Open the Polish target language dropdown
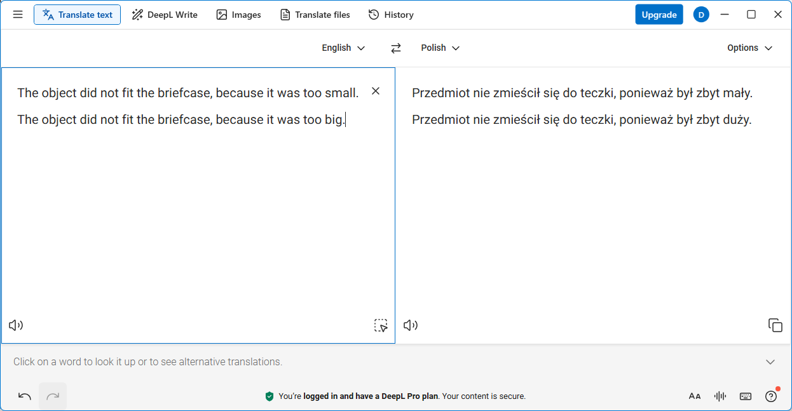792x411 pixels. [x=440, y=48]
